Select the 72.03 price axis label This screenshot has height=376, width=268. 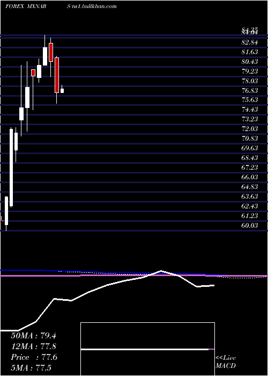coord(250,129)
